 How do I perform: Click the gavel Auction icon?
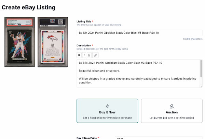[172, 106]
